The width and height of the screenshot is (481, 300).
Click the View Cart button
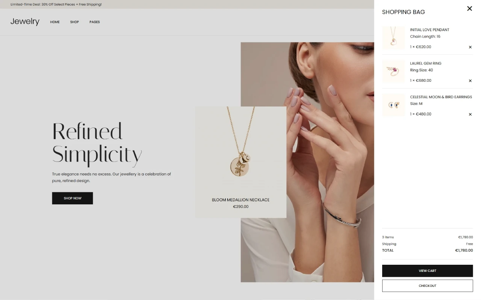[427, 271]
